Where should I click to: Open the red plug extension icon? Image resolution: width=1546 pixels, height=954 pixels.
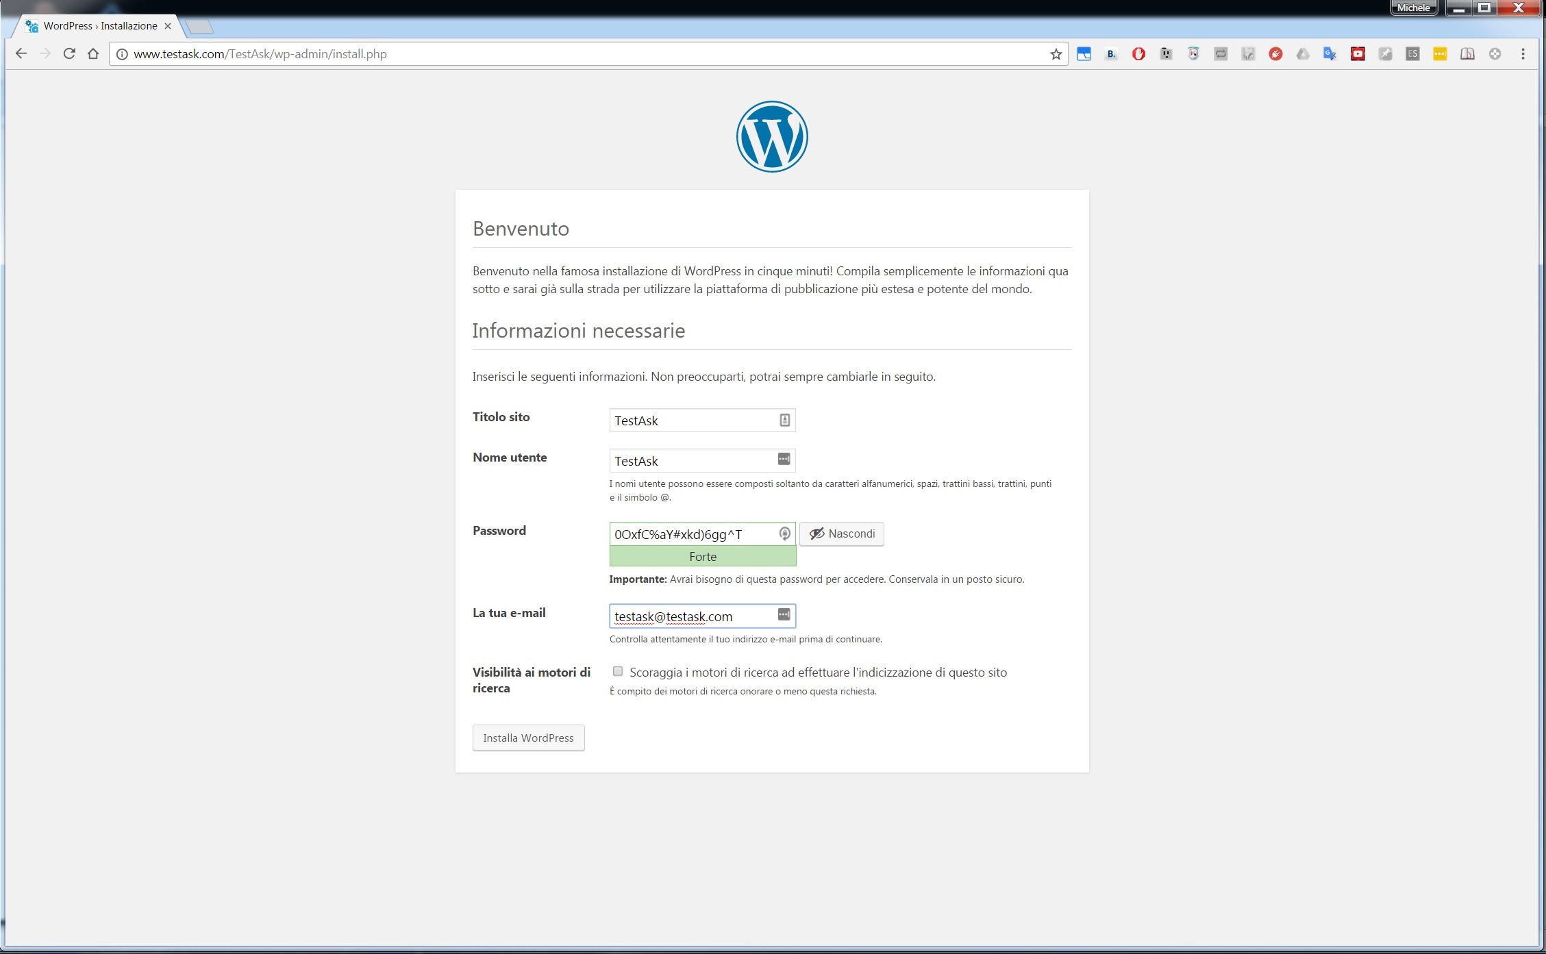(1275, 54)
